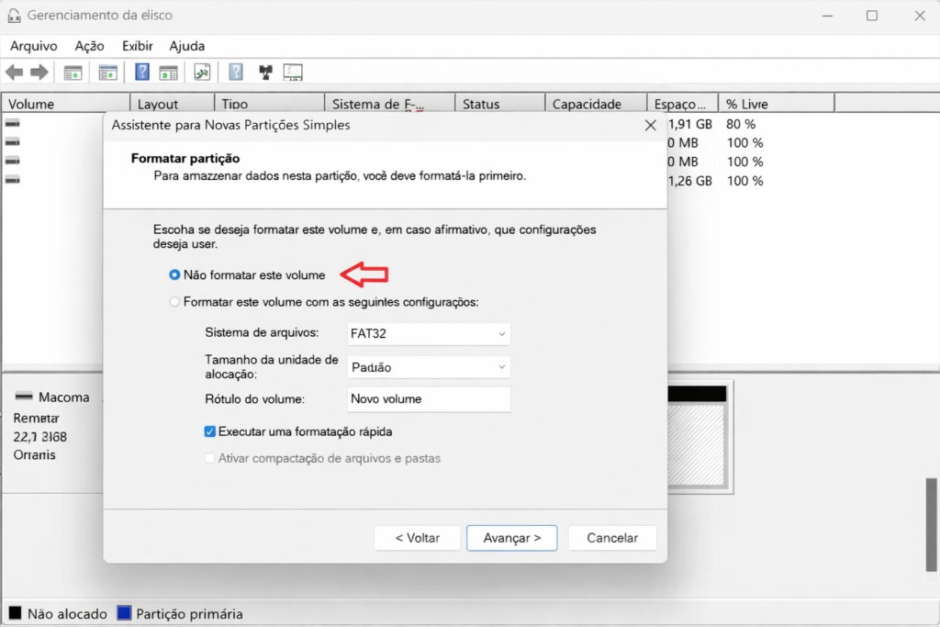Click a volume disk icon in the Volume list
The width and height of the screenshot is (940, 627).
[x=11, y=122]
